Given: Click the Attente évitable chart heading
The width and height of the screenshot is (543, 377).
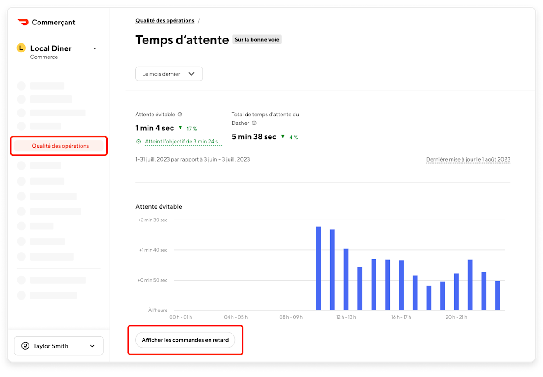Looking at the screenshot, I should [159, 206].
